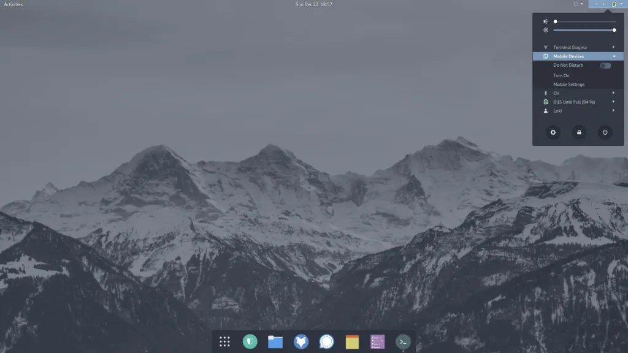Viewport: 628px width, 353px height.
Task: Open the Activities overview
Action: tap(13, 4)
